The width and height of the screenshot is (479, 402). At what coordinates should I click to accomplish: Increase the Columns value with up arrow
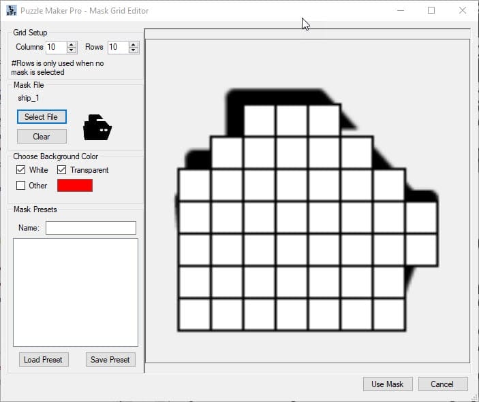(72, 44)
